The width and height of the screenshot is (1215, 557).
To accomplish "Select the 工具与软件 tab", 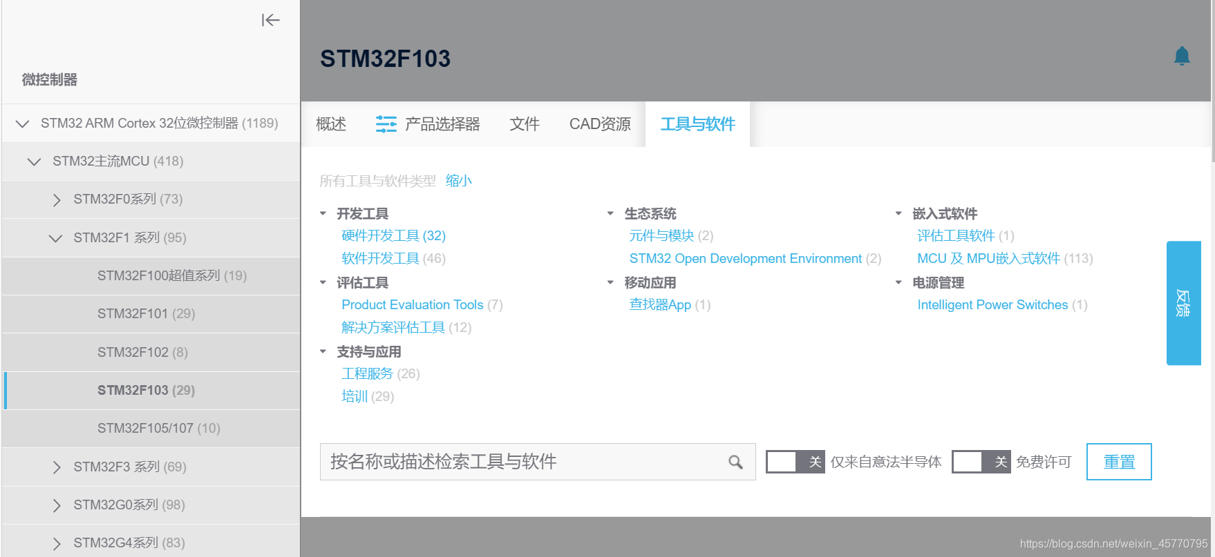I will 697,124.
